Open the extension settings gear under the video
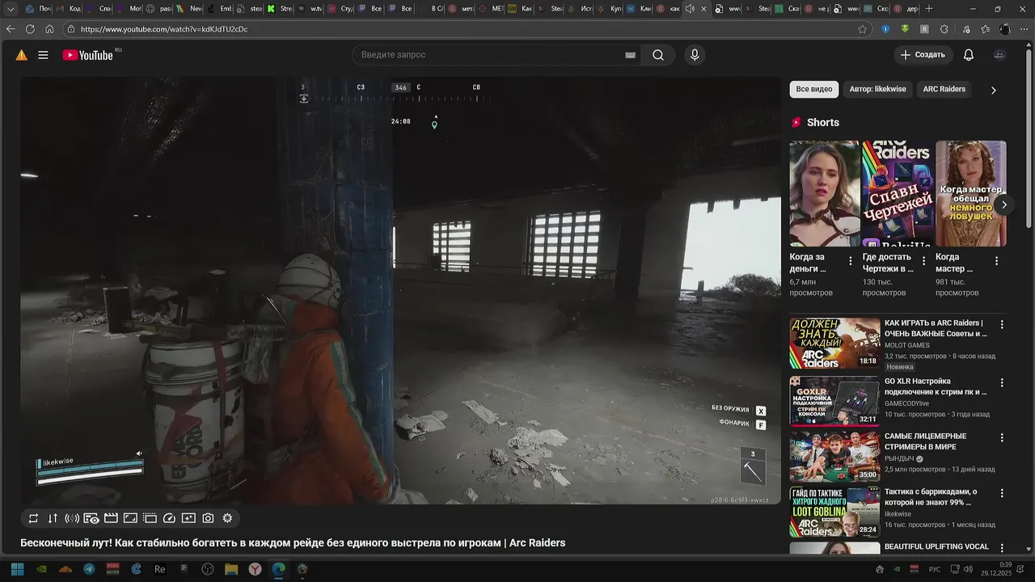 point(227,518)
